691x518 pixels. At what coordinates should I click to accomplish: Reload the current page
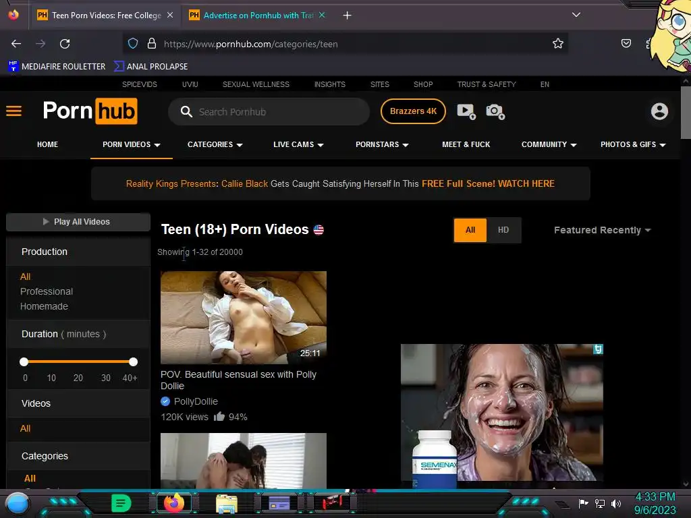pyautogui.click(x=65, y=44)
